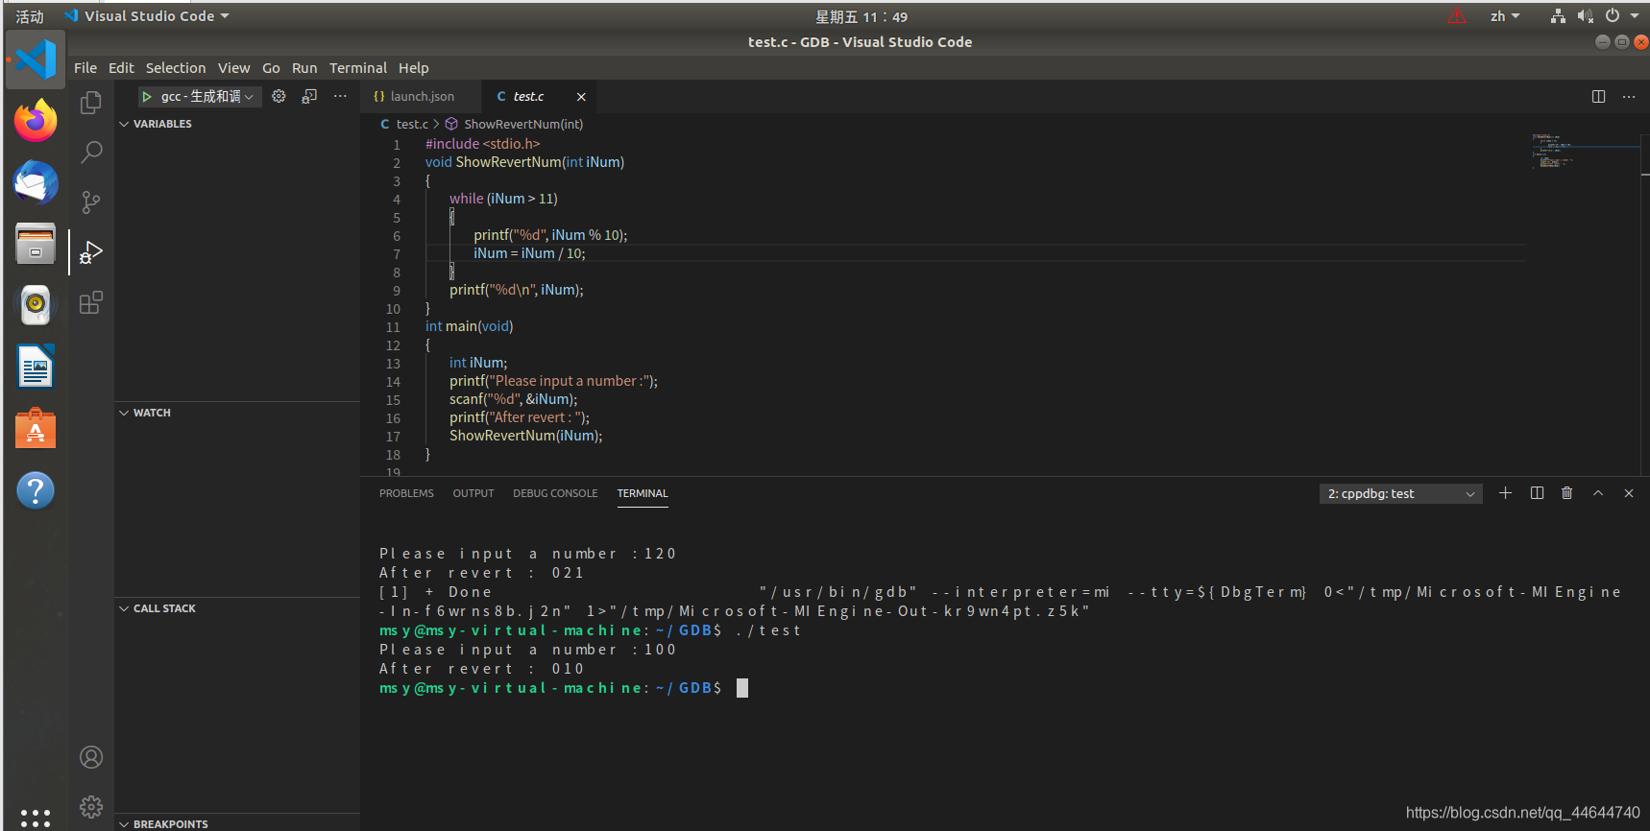Open the Go menu
Viewport: 1650px width, 831px height.
coord(271,68)
